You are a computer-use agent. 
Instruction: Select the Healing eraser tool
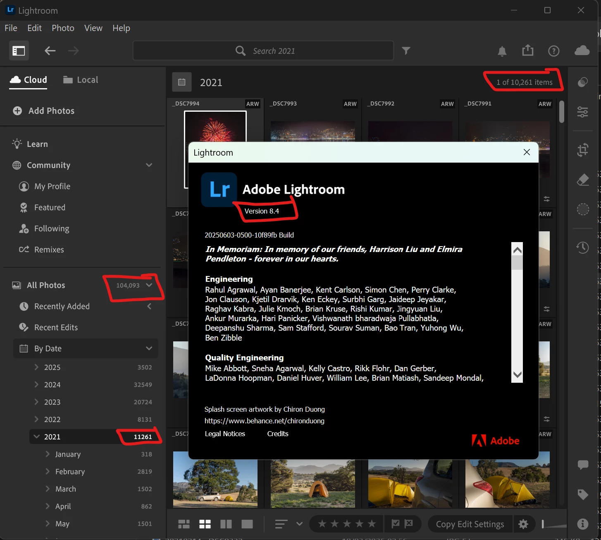pos(583,180)
